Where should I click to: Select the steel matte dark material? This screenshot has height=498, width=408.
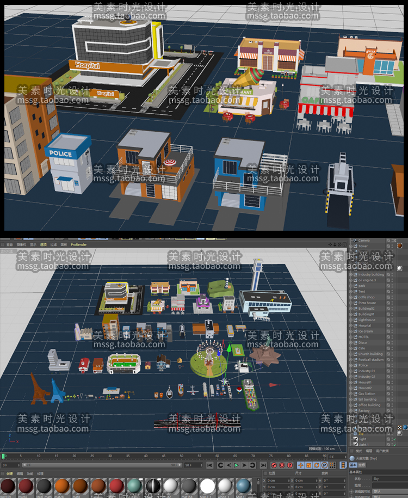tap(44, 486)
